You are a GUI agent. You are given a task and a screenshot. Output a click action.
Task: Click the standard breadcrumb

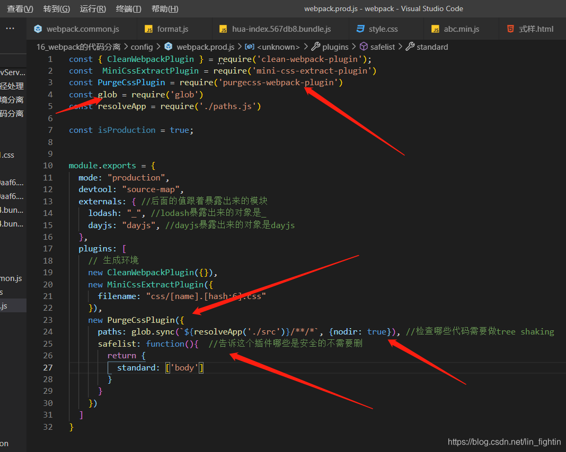click(x=432, y=47)
